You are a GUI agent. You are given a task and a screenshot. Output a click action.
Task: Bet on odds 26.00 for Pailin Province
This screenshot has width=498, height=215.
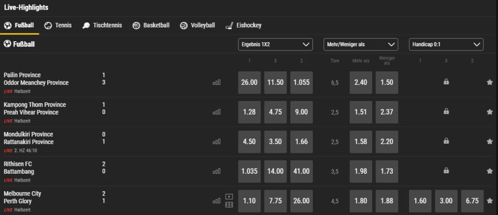[x=249, y=83]
